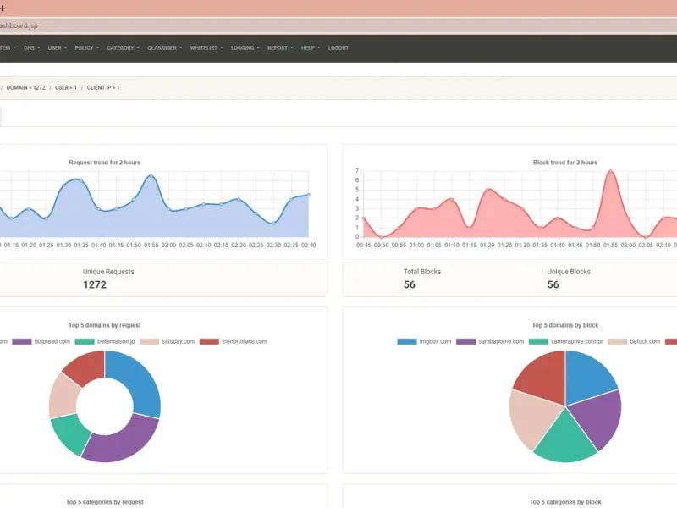This screenshot has height=508, width=677.
Task: Expand the CATEGORY dropdown
Action: point(123,48)
